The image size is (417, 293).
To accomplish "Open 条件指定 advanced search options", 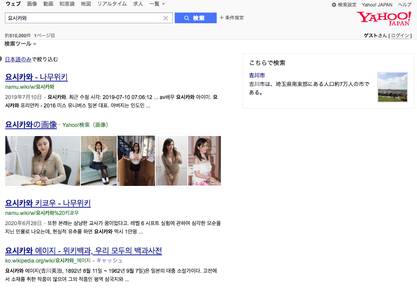I will [x=232, y=18].
